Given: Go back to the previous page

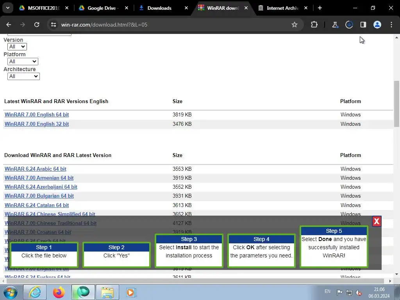Looking at the screenshot, I should 9,25.
